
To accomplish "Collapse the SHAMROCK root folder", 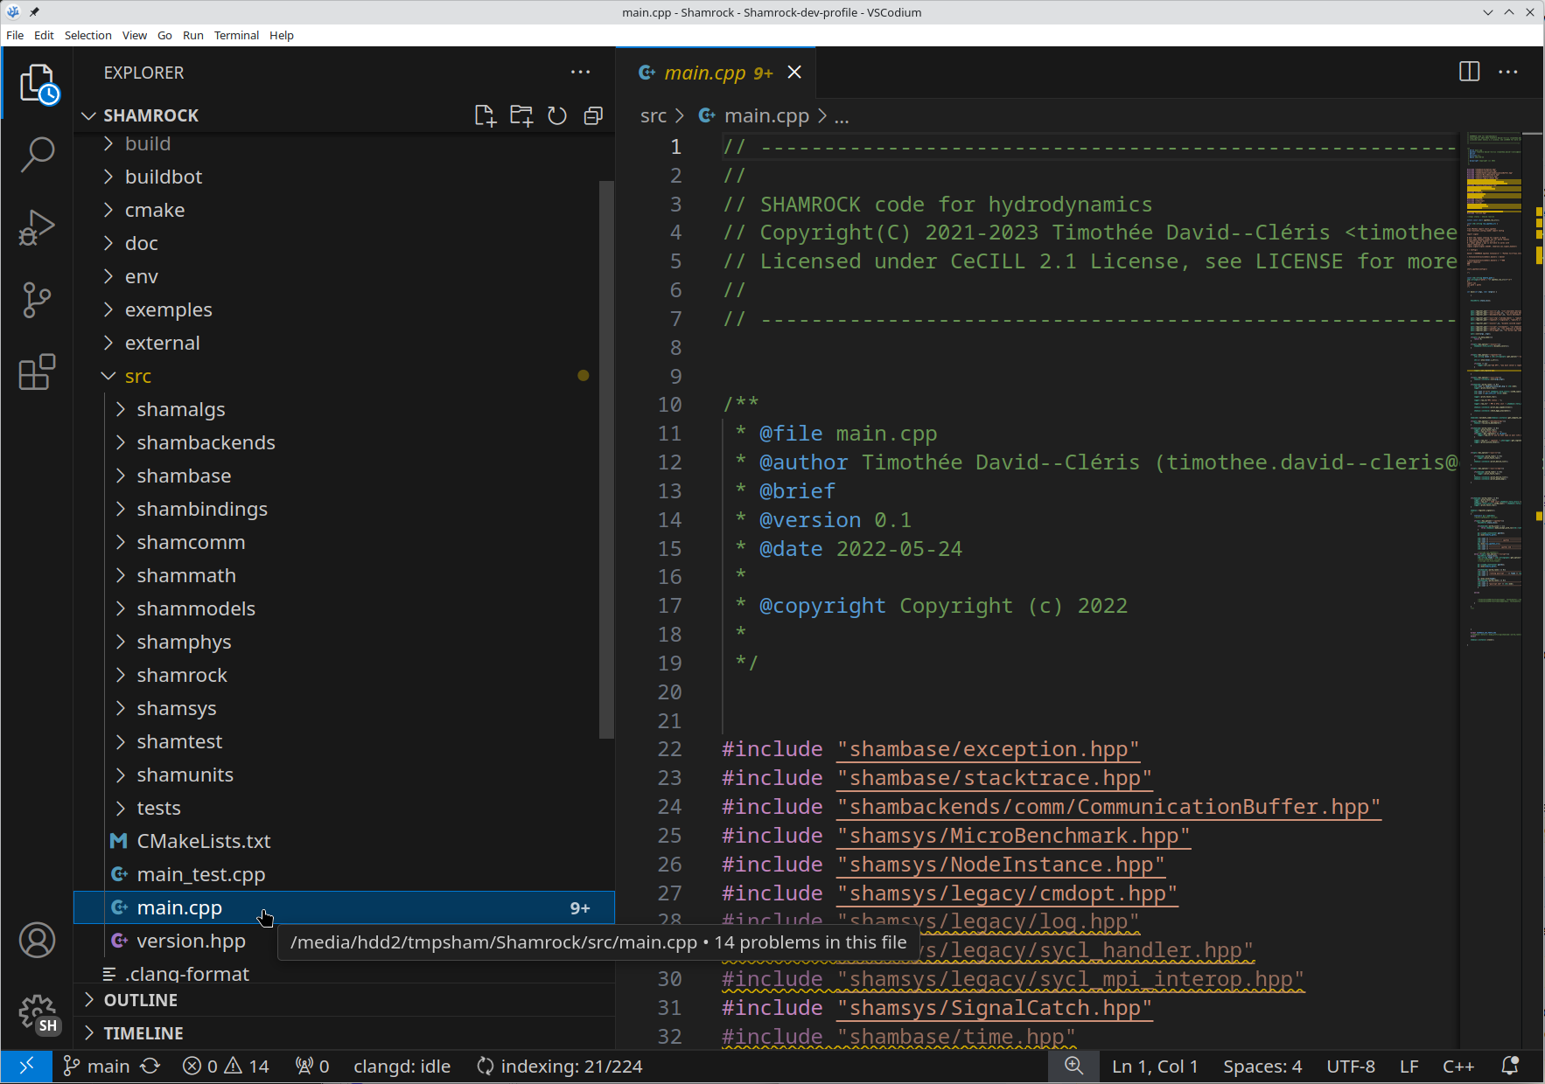I will click(345, 115).
